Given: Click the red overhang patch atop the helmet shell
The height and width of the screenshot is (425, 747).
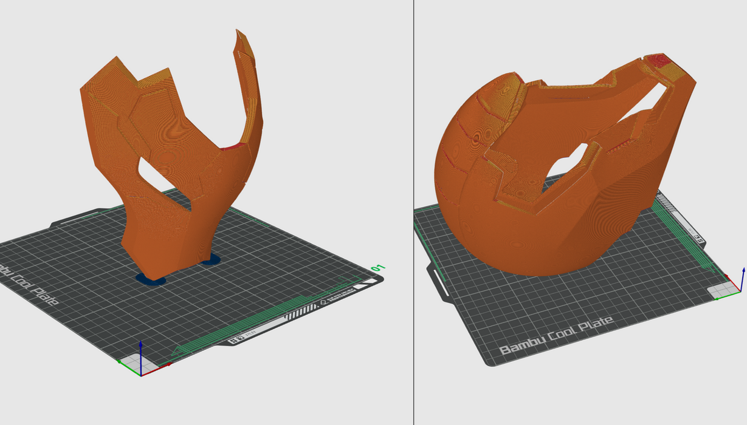Looking at the screenshot, I should 656,60.
